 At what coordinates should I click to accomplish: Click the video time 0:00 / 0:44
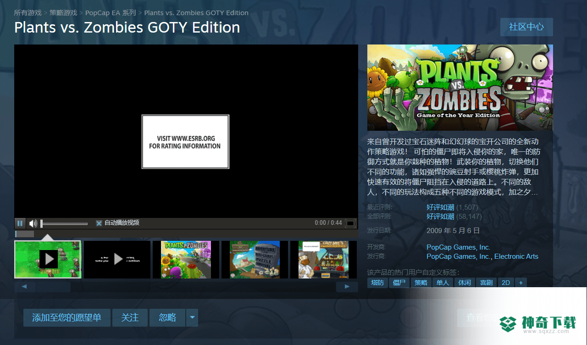[x=328, y=223]
